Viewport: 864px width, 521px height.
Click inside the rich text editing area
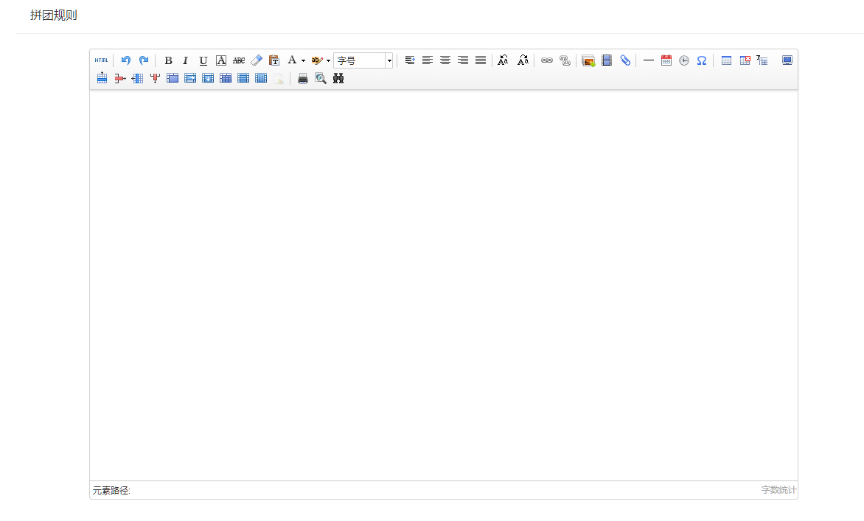click(x=444, y=285)
